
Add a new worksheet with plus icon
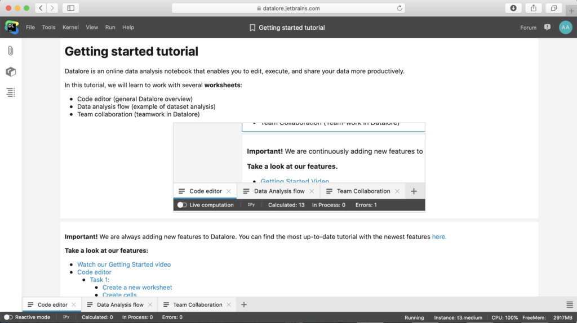coord(243,304)
